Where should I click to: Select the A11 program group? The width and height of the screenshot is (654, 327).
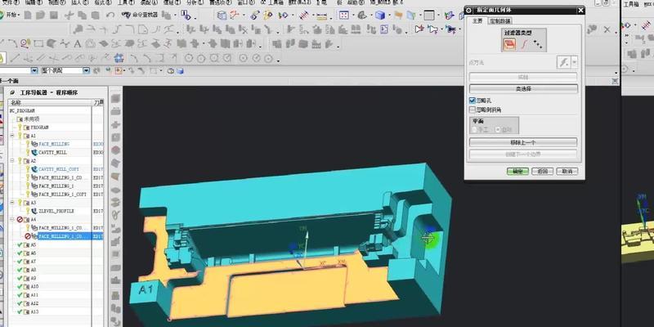pyautogui.click(x=34, y=295)
